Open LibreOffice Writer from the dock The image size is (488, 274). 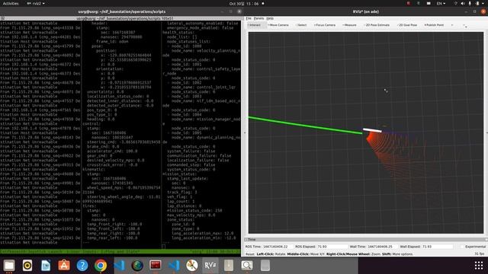point(46,266)
